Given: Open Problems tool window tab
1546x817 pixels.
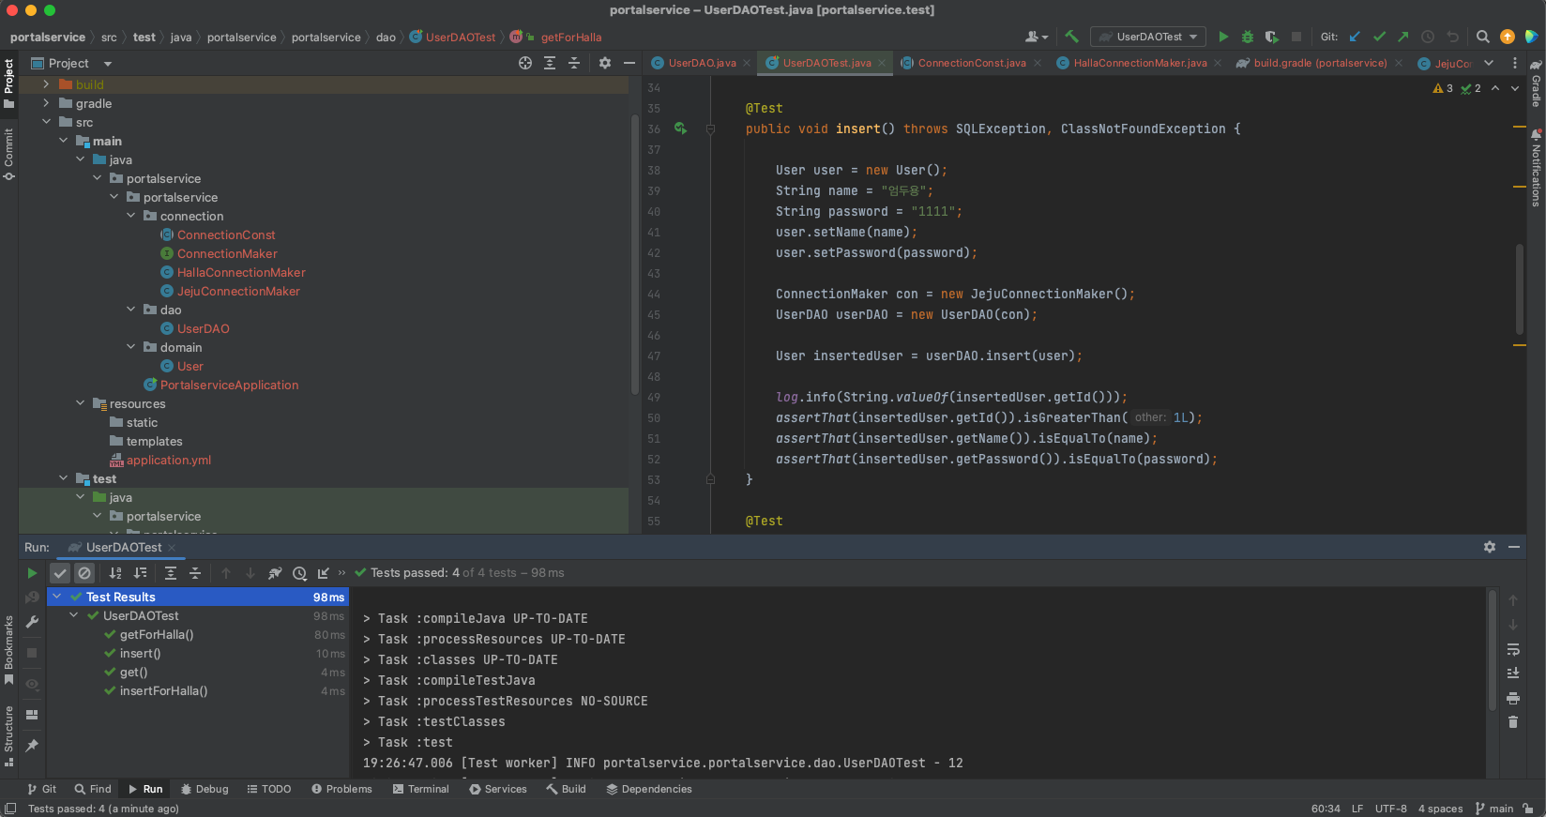Looking at the screenshot, I should pos(341,789).
